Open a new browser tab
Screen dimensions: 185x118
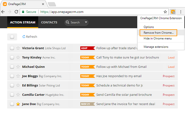click(52, 4)
